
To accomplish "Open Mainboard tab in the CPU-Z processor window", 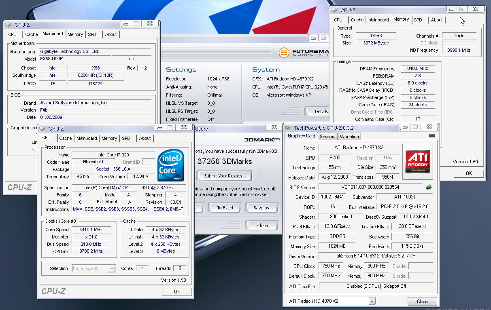I will point(87,138).
